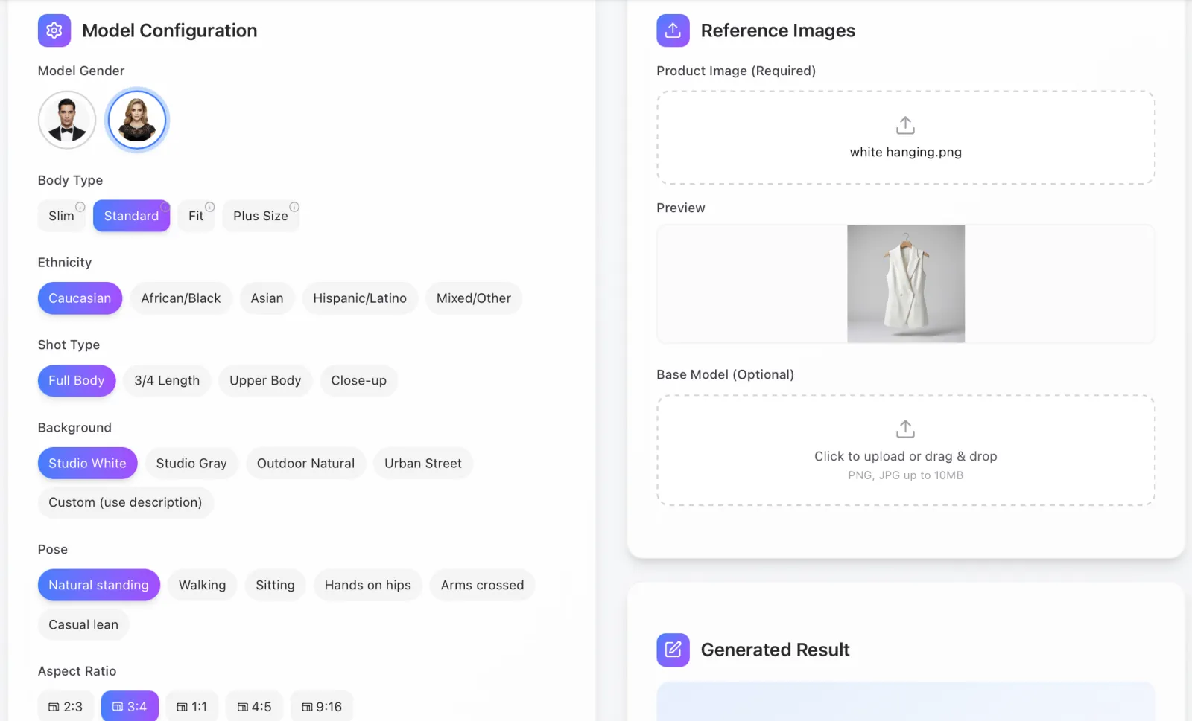Choose the Slim body type
This screenshot has height=721, width=1192.
click(x=61, y=216)
